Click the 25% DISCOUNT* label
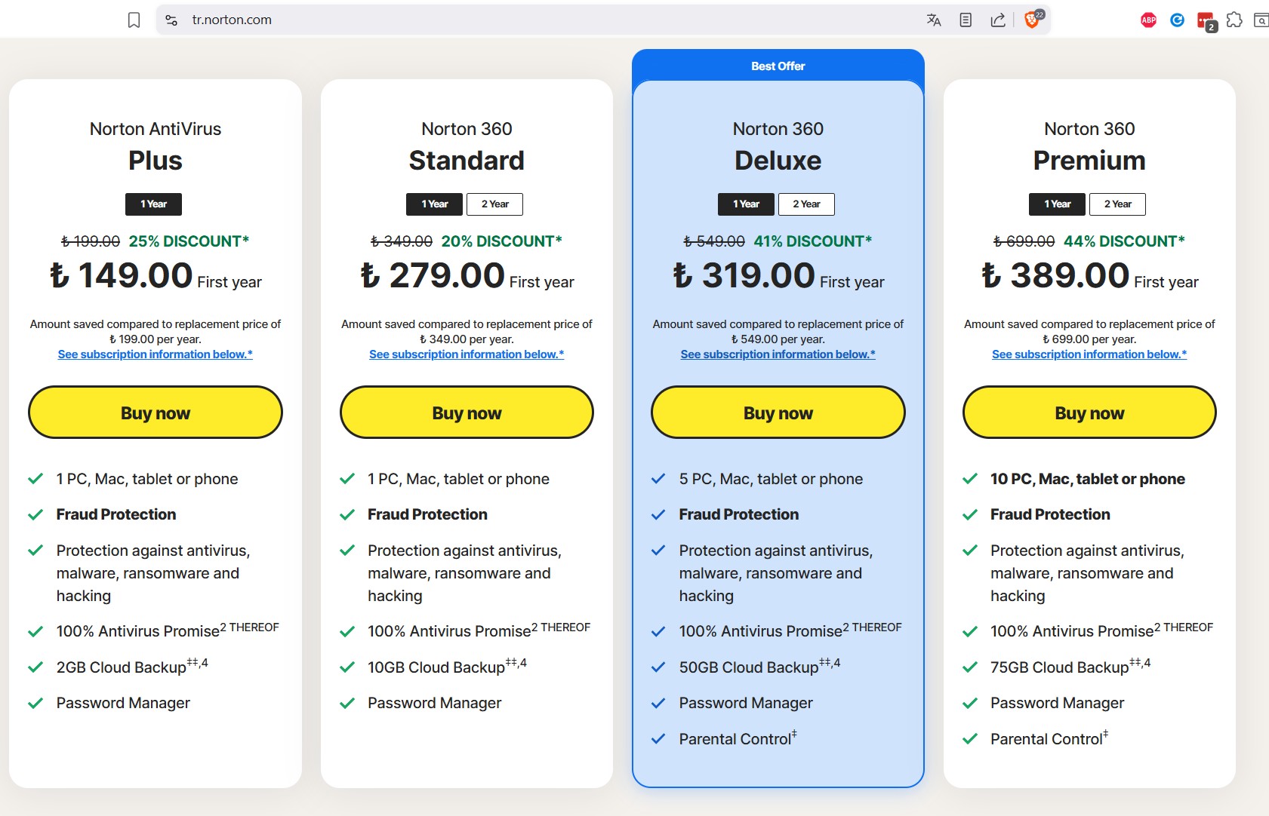 [x=189, y=241]
